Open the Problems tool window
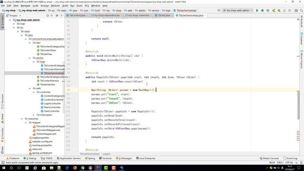 pyautogui.click(x=13, y=158)
